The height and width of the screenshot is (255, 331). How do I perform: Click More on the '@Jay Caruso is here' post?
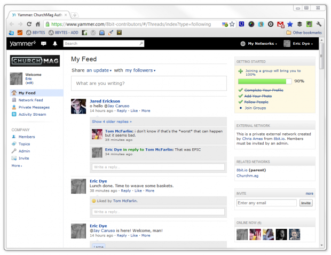[146, 236]
